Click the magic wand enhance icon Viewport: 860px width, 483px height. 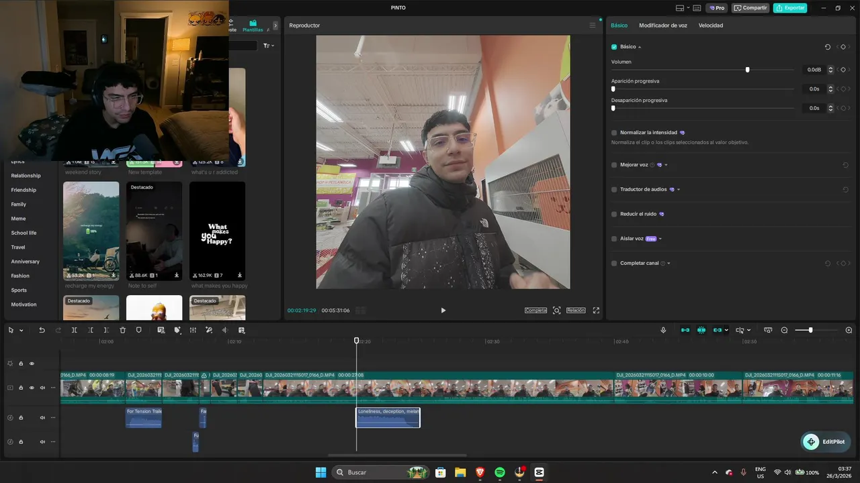coord(209,330)
